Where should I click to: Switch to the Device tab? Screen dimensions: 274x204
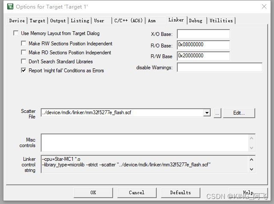[x=17, y=21]
